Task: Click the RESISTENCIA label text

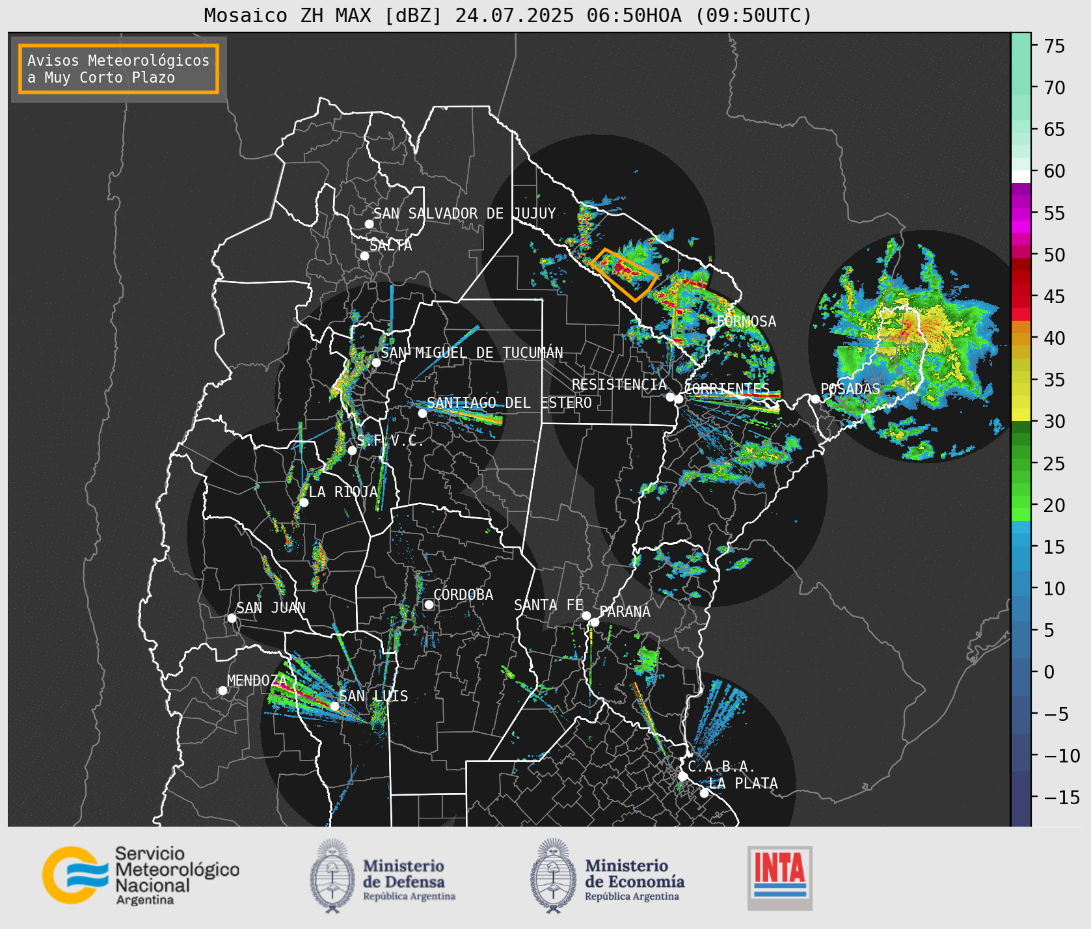Action: point(619,384)
